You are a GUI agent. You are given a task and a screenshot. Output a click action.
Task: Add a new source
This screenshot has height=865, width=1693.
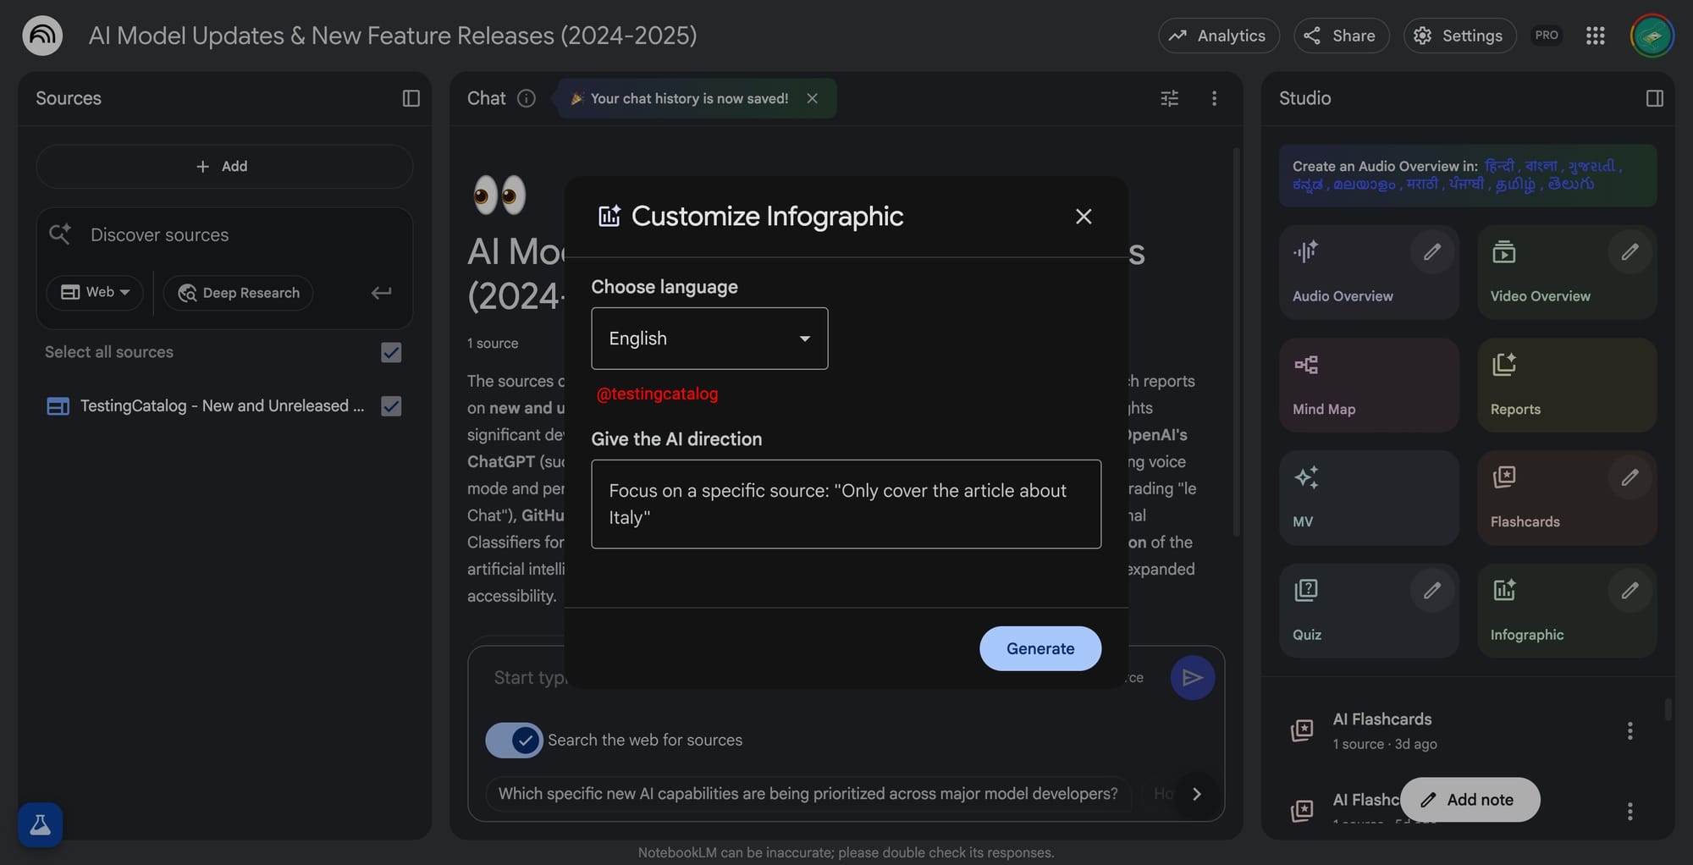(224, 166)
